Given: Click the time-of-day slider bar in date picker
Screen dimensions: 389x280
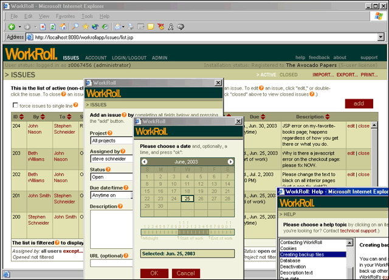Looking at the screenshot, I should coord(187,233).
